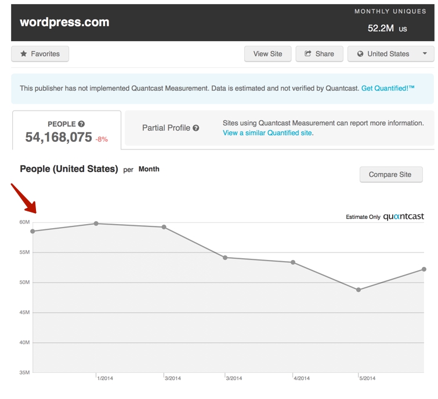Click the wordpress.com site title
Viewport: 438px width, 399px height.
coord(64,23)
